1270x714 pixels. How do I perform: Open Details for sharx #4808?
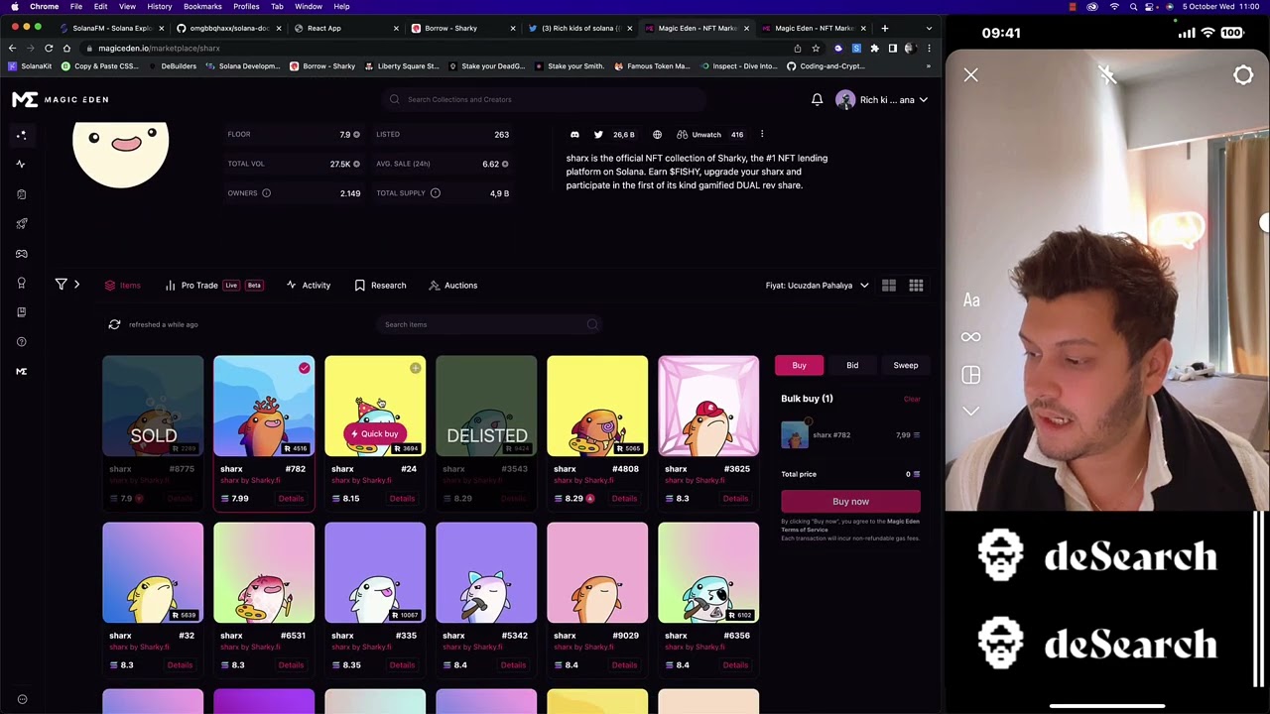click(x=624, y=499)
